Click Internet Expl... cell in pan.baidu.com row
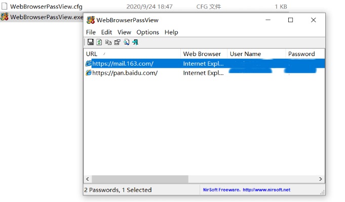The width and height of the screenshot is (345, 202). [x=203, y=73]
